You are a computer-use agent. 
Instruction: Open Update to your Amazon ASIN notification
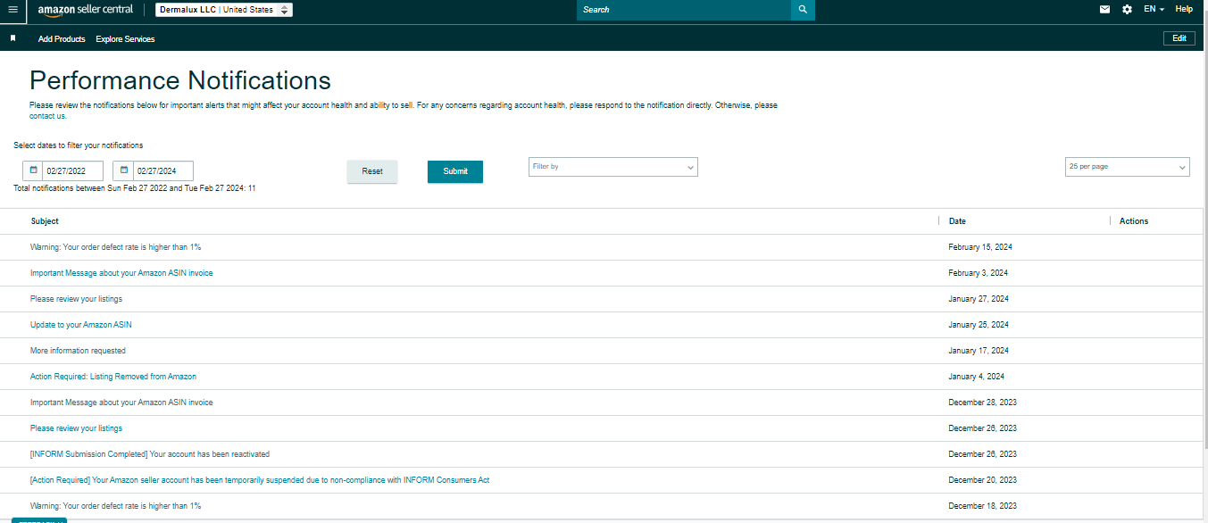pos(80,325)
